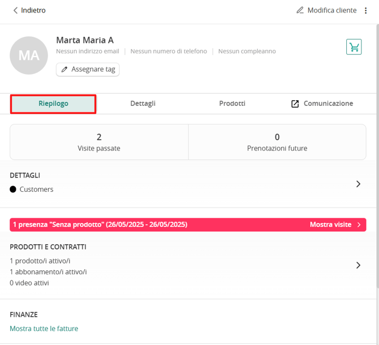This screenshot has height=345, width=379.
Task: Click the Visite passate counter box
Action: pyautogui.click(x=99, y=142)
